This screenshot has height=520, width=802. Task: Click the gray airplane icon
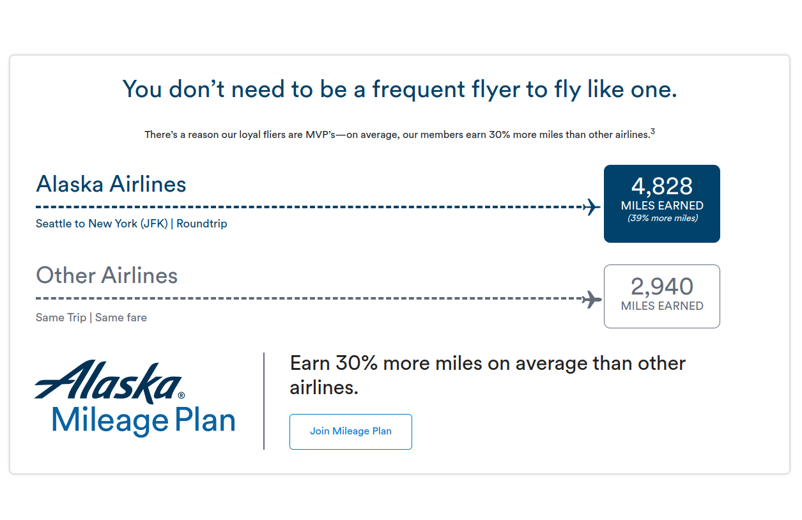[592, 299]
